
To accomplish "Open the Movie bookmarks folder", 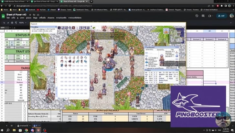I will click(4, 10).
